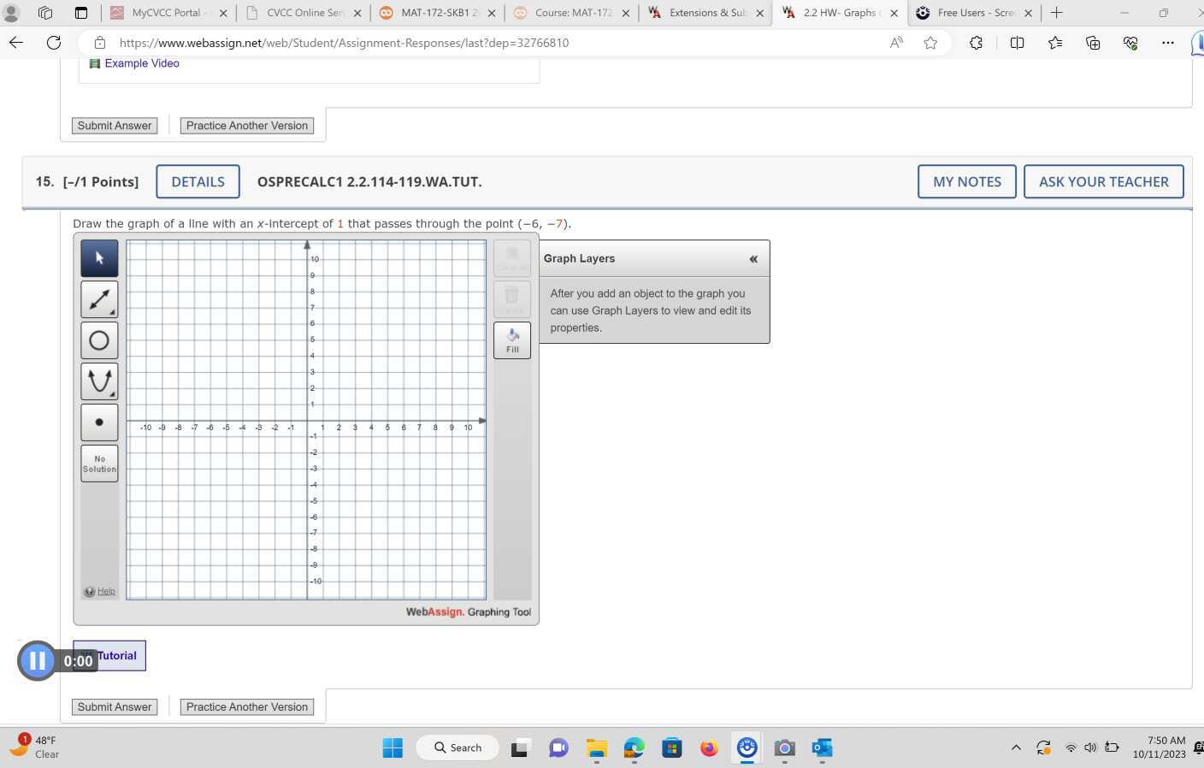Select the parabola drawing tool
Image resolution: width=1204 pixels, height=768 pixels.
pos(99,381)
